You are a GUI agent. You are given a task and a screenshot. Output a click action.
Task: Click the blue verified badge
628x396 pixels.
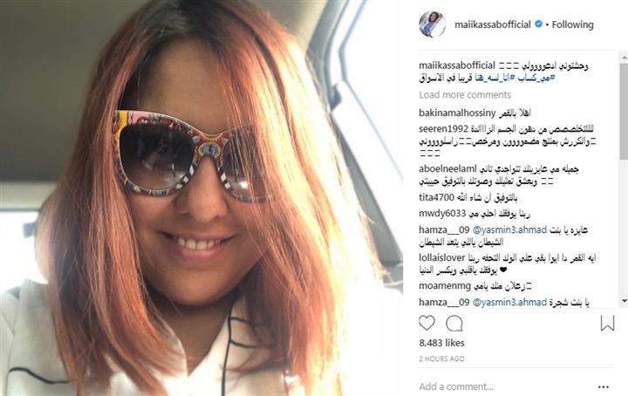pos(539,24)
